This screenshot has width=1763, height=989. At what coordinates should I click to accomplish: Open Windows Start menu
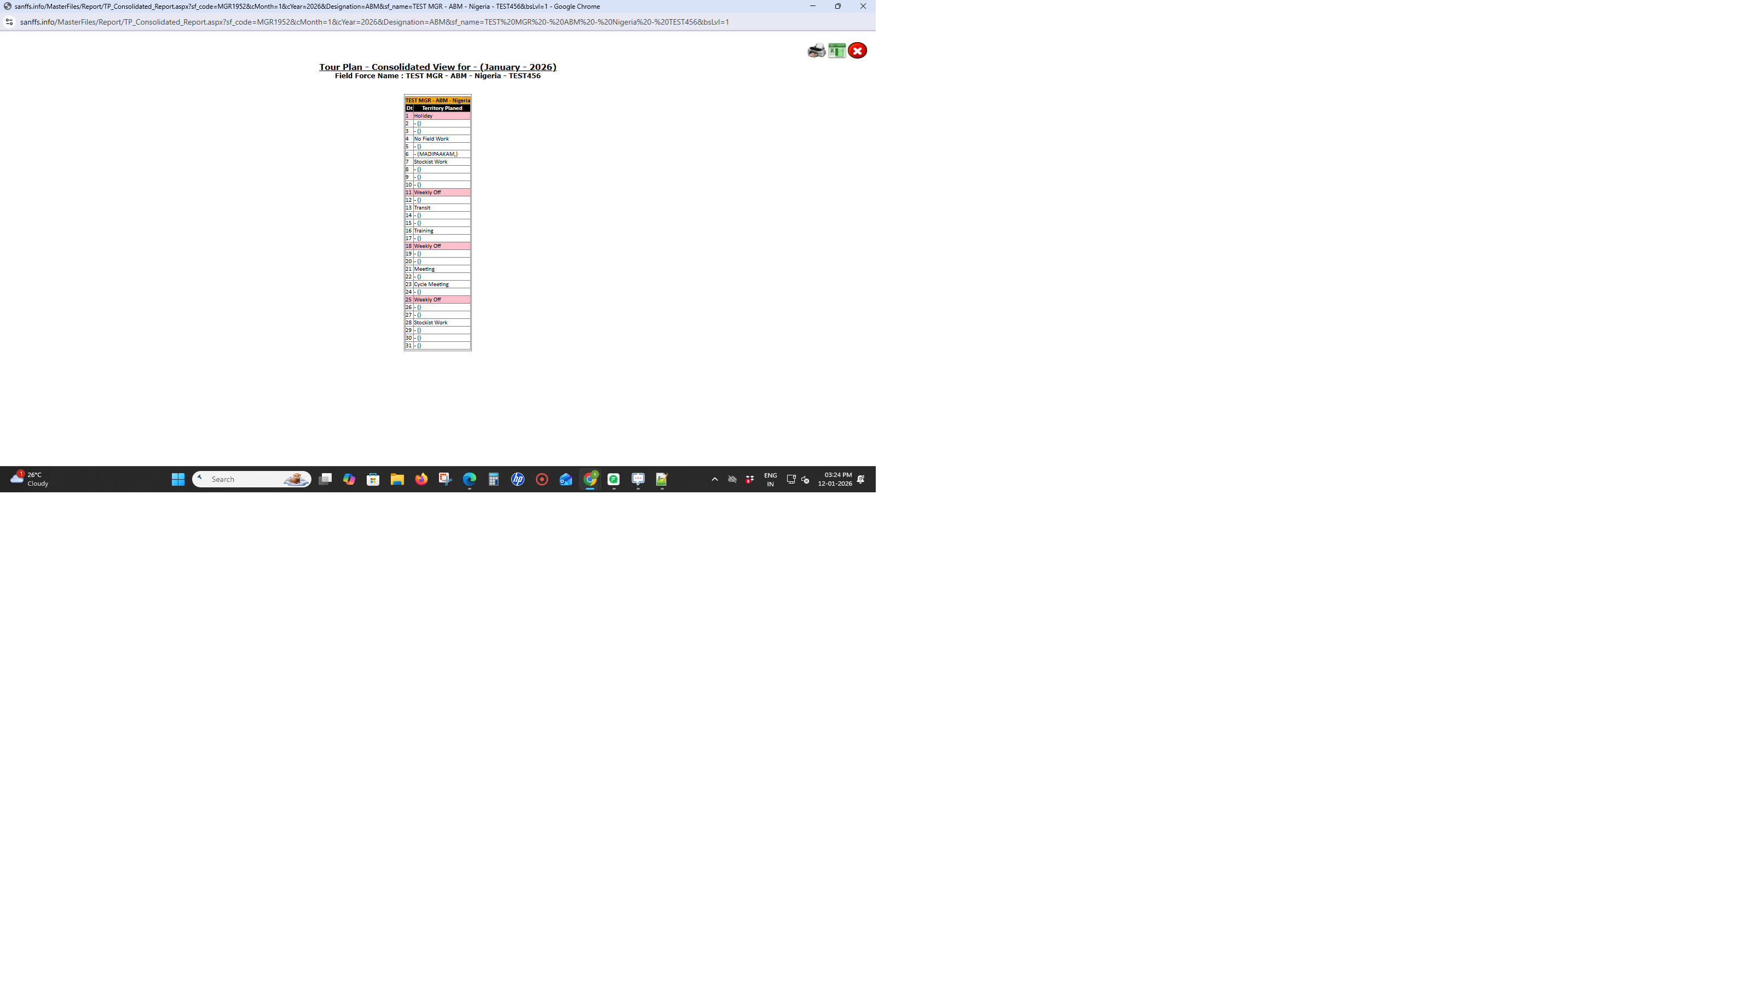[x=178, y=479]
